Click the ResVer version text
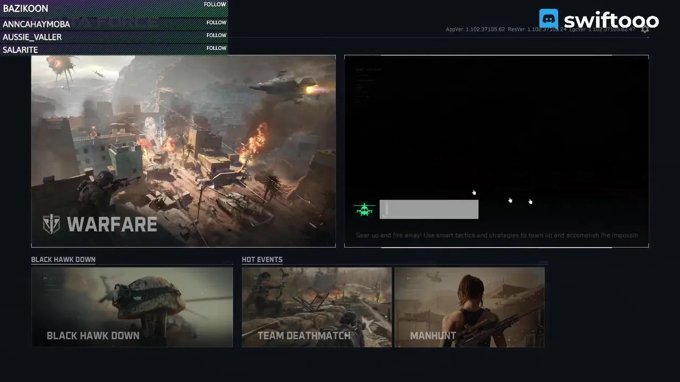 pyautogui.click(x=537, y=29)
